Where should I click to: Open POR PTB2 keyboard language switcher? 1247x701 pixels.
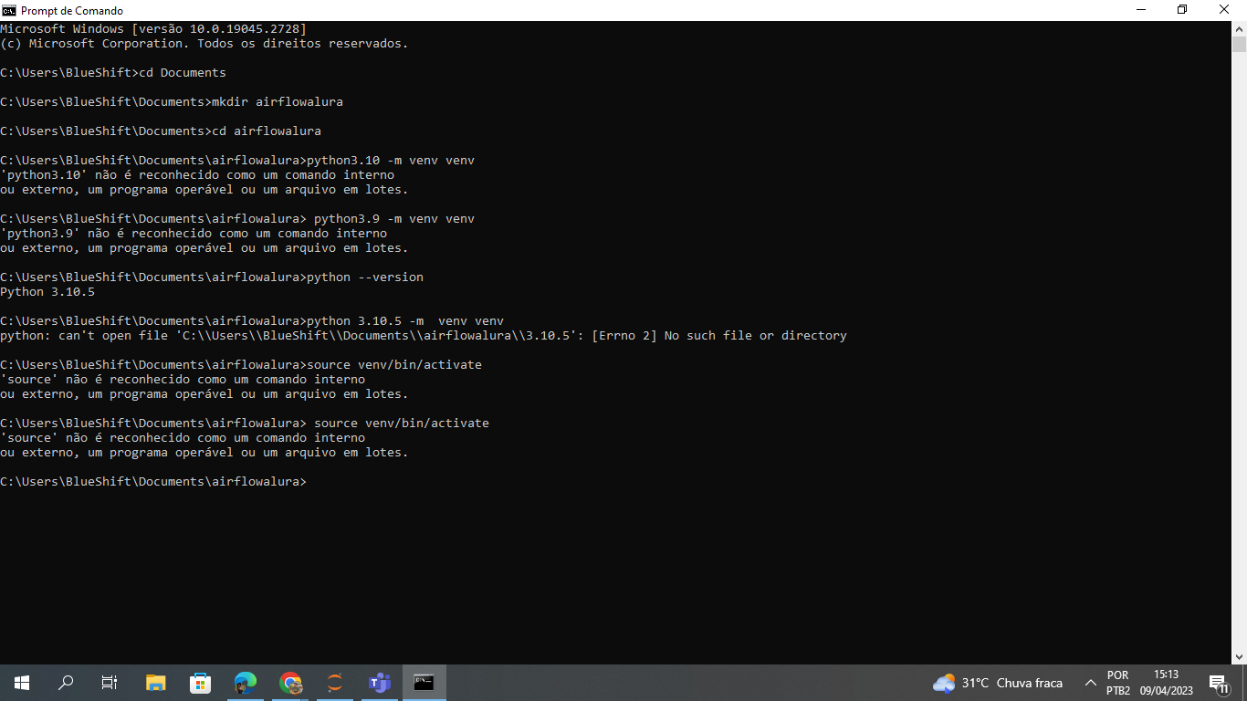(1118, 683)
